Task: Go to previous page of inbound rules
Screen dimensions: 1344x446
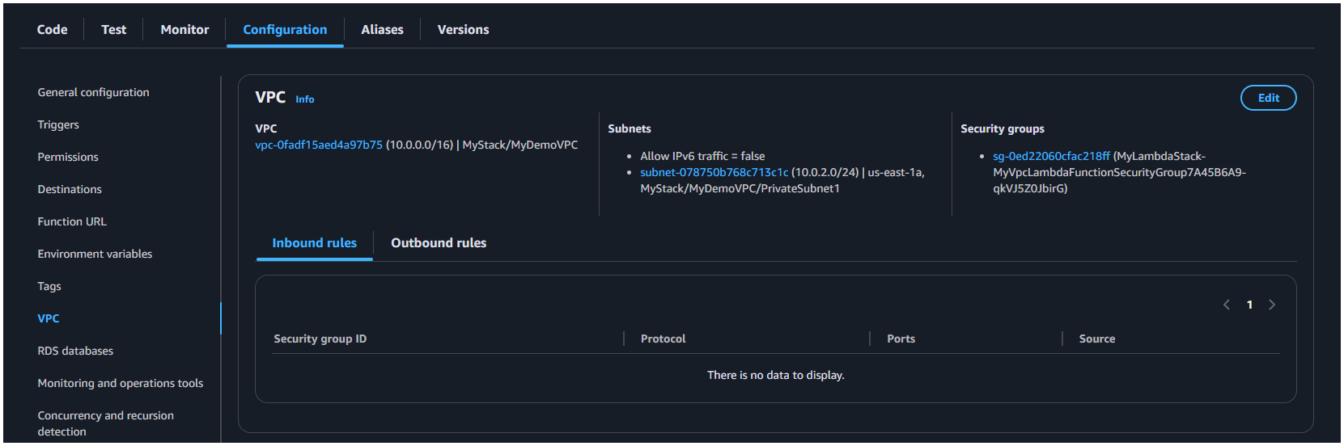Action: click(1227, 305)
